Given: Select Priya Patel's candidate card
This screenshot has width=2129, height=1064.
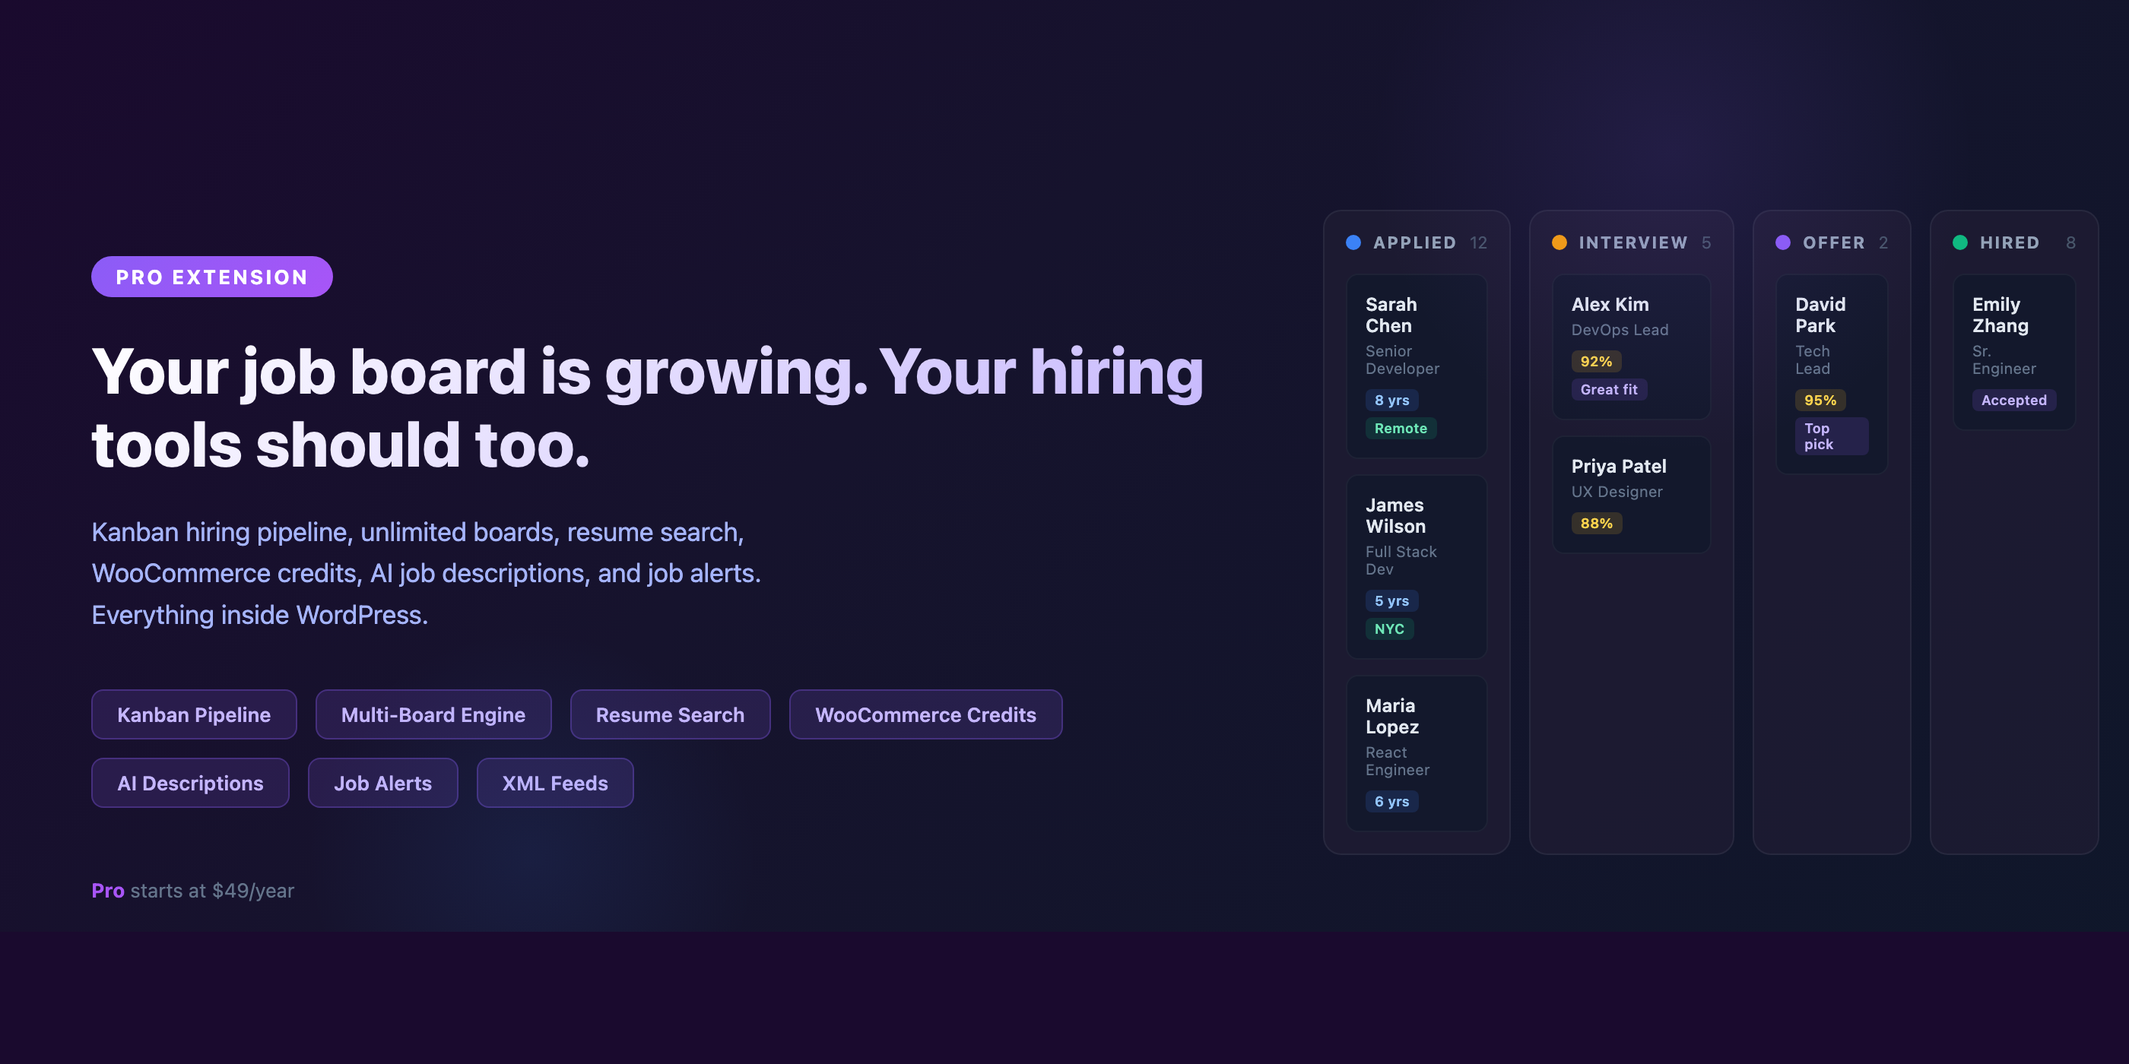Looking at the screenshot, I should (1632, 493).
